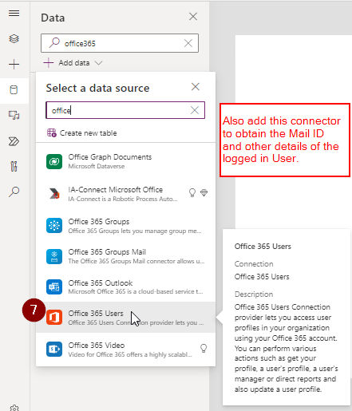Open the Tree view layers icon
The image size is (352, 411).
click(14, 39)
